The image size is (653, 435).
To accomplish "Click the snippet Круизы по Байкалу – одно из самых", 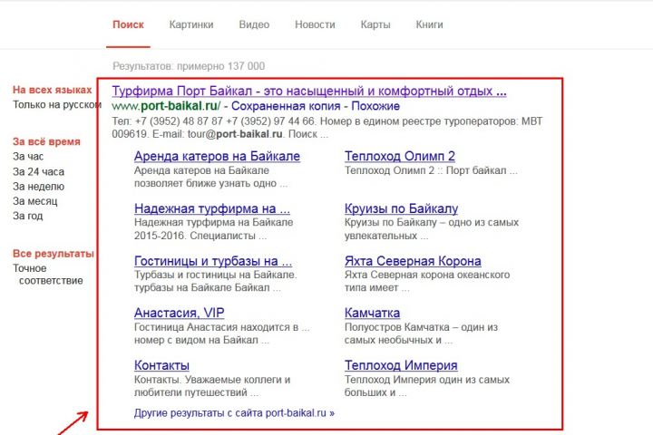I will (x=432, y=229).
